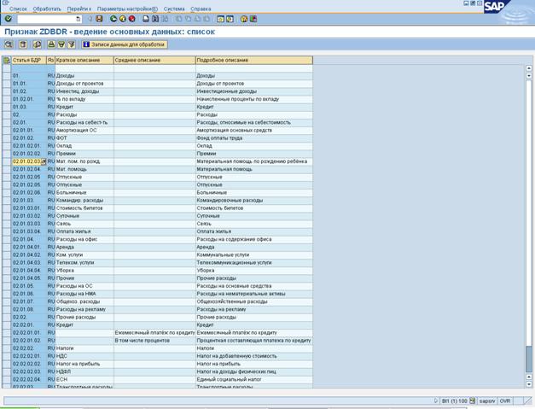Toggle row selector for 02.01.02. ФОТ row

pyautogui.click(x=7, y=137)
